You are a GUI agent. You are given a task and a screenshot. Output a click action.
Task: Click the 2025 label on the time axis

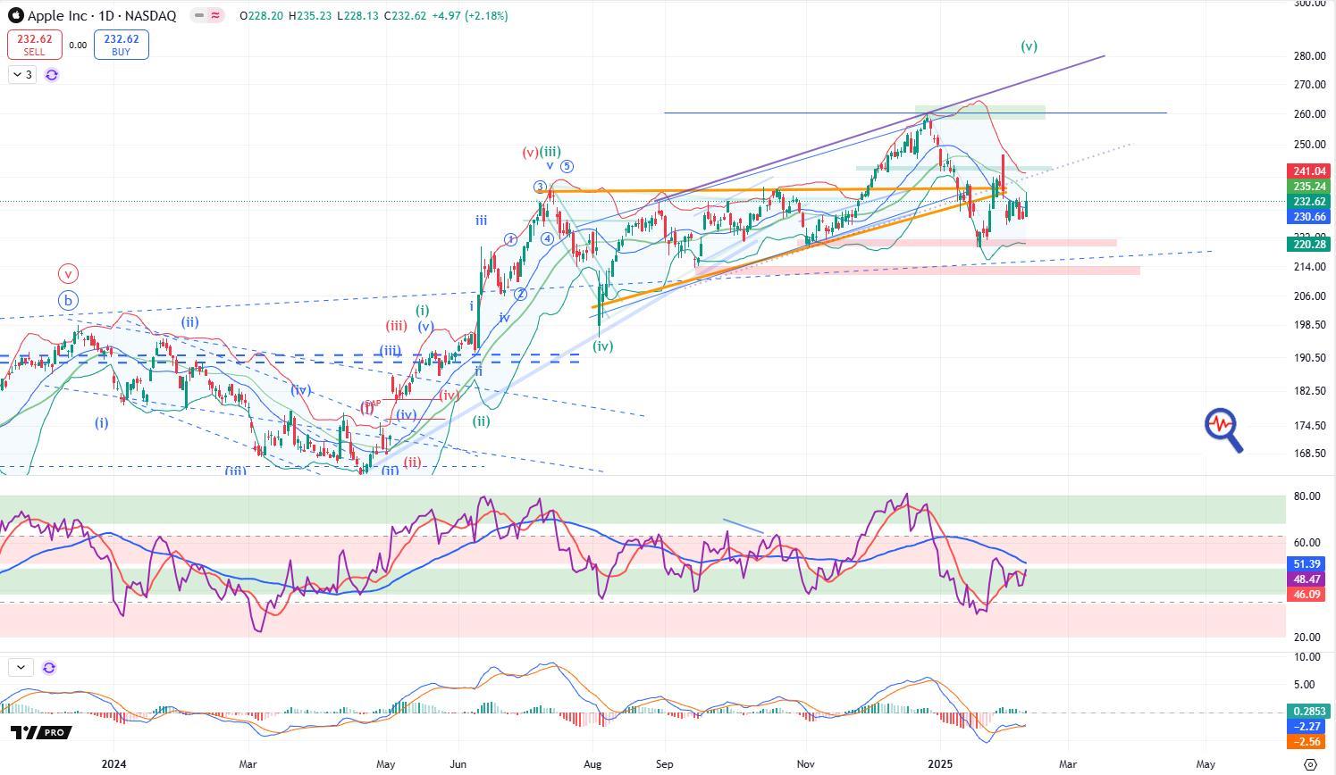point(941,764)
